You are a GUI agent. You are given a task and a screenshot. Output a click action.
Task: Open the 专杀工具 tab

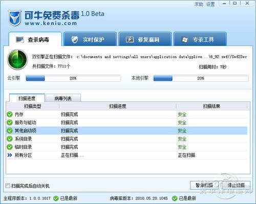(200, 39)
